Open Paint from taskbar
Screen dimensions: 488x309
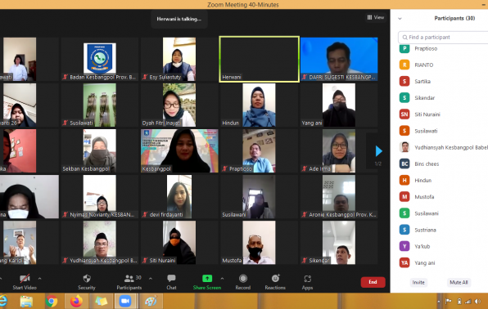click(x=151, y=301)
